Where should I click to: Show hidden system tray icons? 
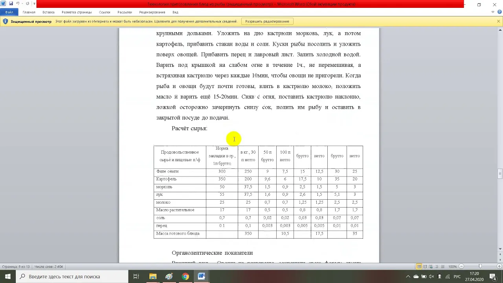(x=408, y=277)
